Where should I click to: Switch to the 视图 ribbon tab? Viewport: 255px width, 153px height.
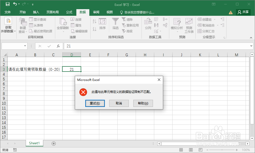[x=110, y=12]
